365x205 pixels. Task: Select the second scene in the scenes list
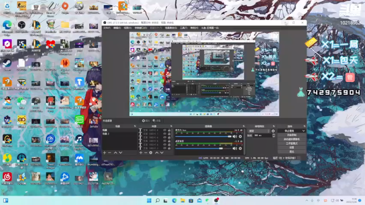[x=120, y=134]
